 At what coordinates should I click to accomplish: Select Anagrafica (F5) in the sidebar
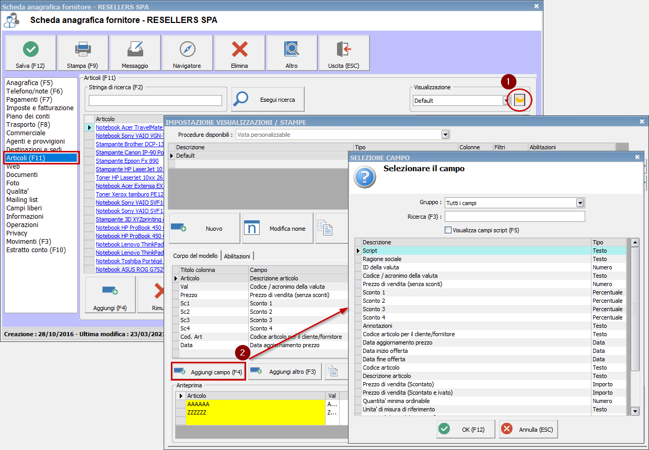click(29, 82)
